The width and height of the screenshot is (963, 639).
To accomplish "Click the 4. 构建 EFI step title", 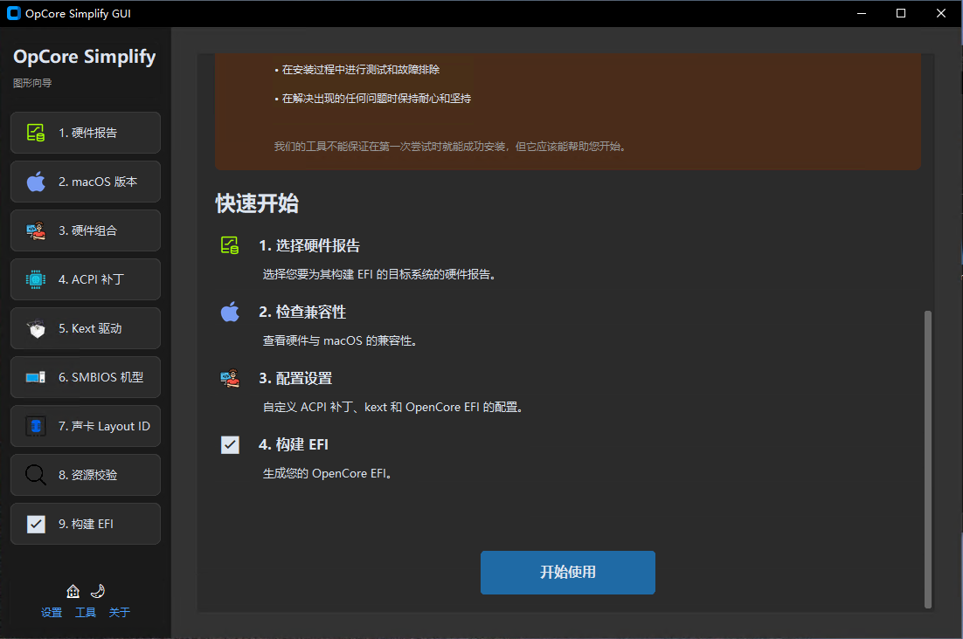I will pyautogui.click(x=294, y=444).
